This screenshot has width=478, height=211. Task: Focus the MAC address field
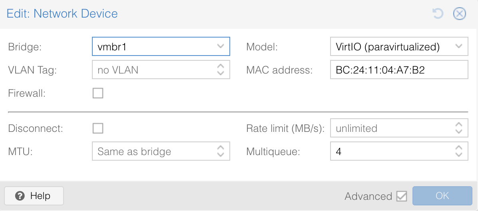tap(398, 70)
